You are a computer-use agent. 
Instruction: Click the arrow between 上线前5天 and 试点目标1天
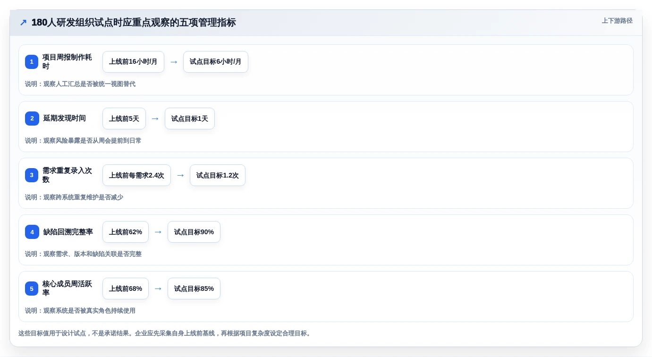(155, 119)
